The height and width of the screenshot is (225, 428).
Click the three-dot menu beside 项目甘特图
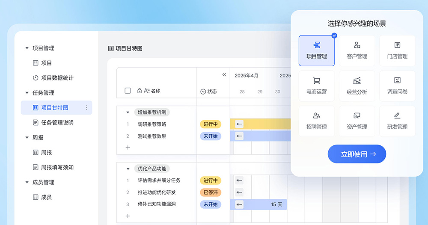pyautogui.click(x=86, y=108)
